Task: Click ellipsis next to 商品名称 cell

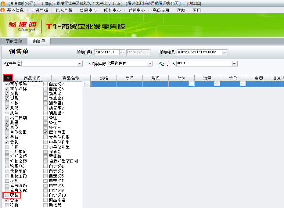Action: coord(87,84)
